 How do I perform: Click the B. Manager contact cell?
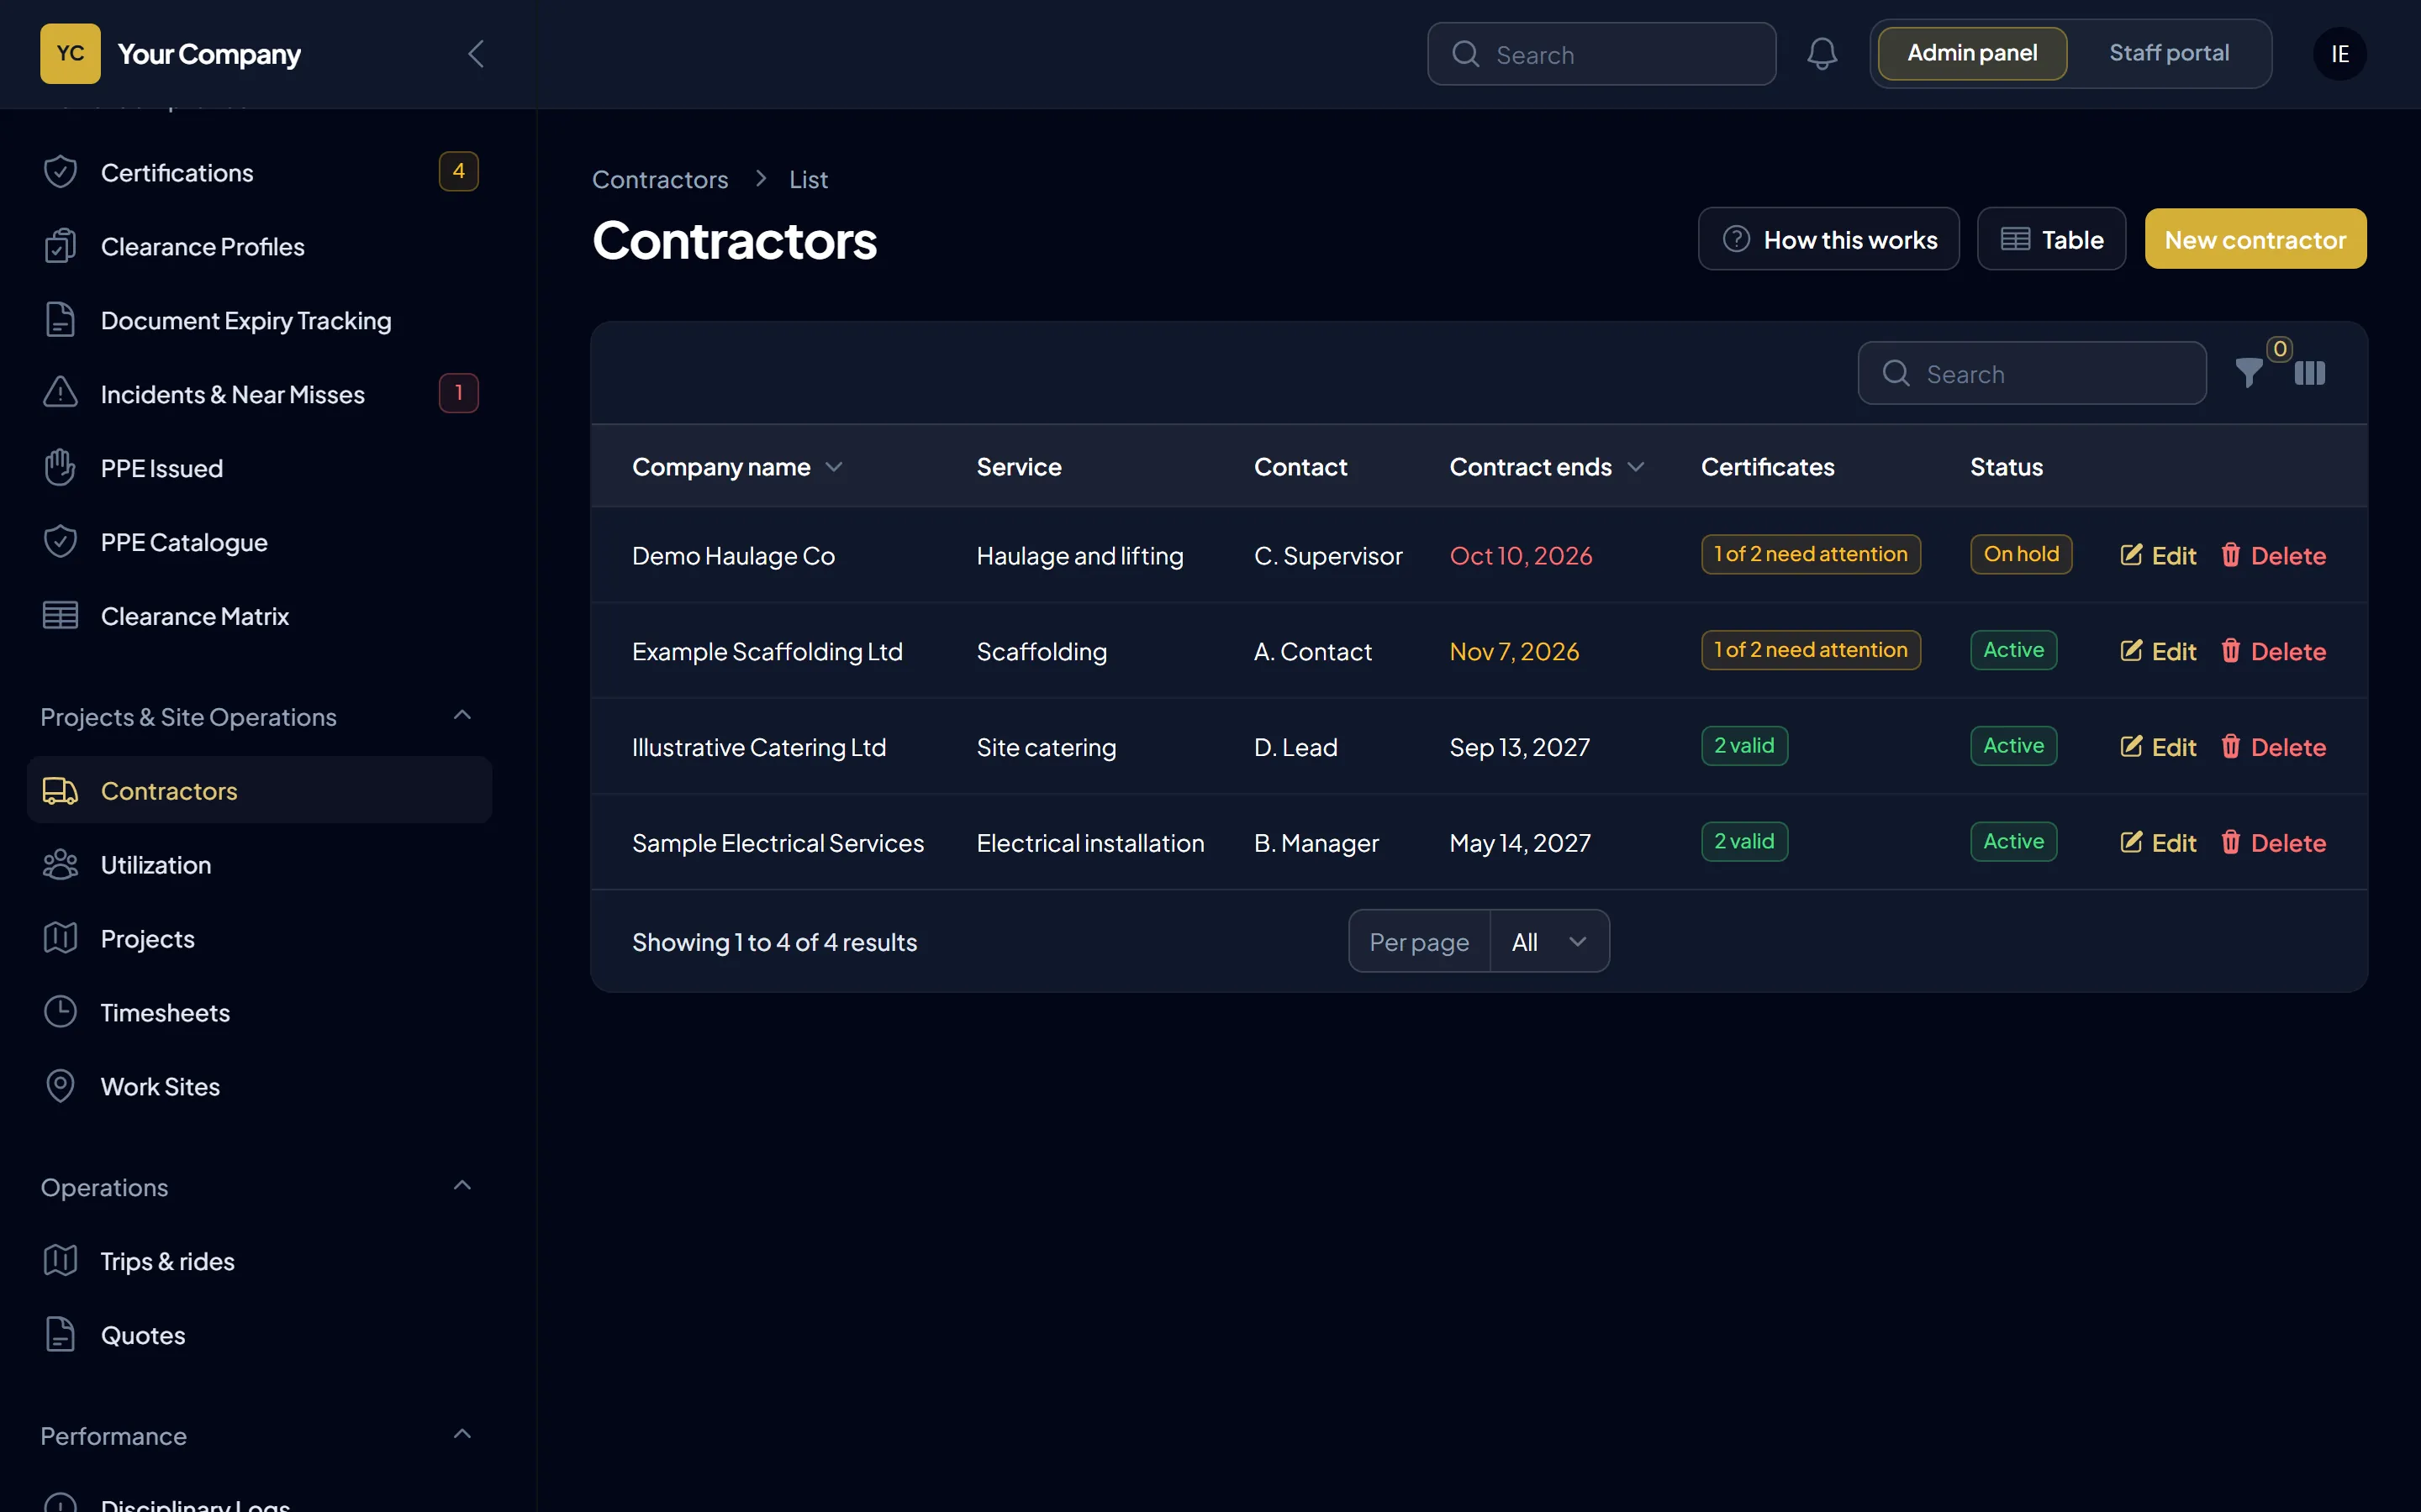pyautogui.click(x=1316, y=843)
